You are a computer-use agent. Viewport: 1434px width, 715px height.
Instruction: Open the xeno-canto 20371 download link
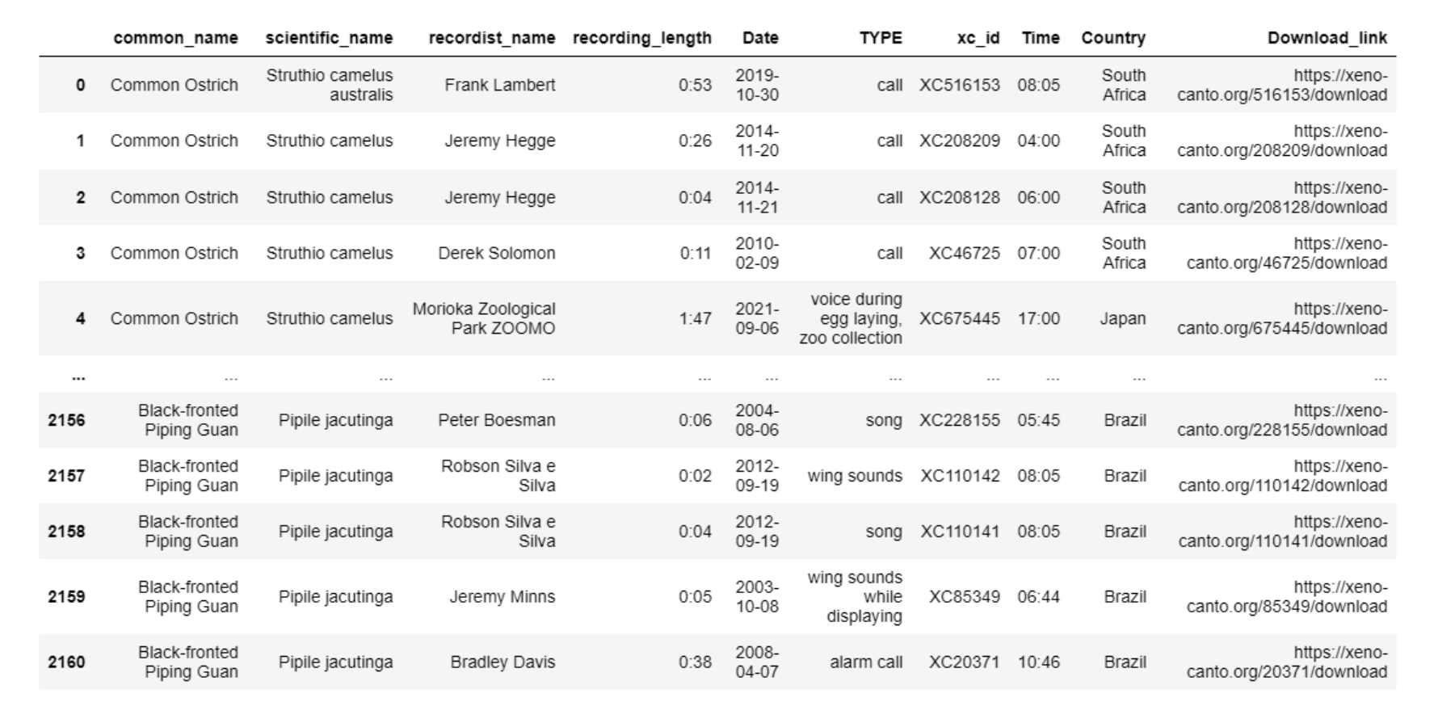(1287, 662)
